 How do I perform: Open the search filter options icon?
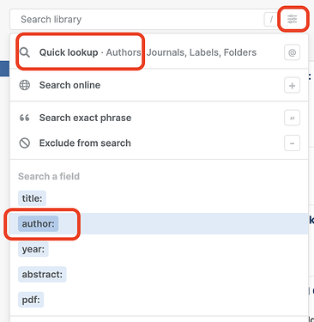pyautogui.click(x=292, y=19)
